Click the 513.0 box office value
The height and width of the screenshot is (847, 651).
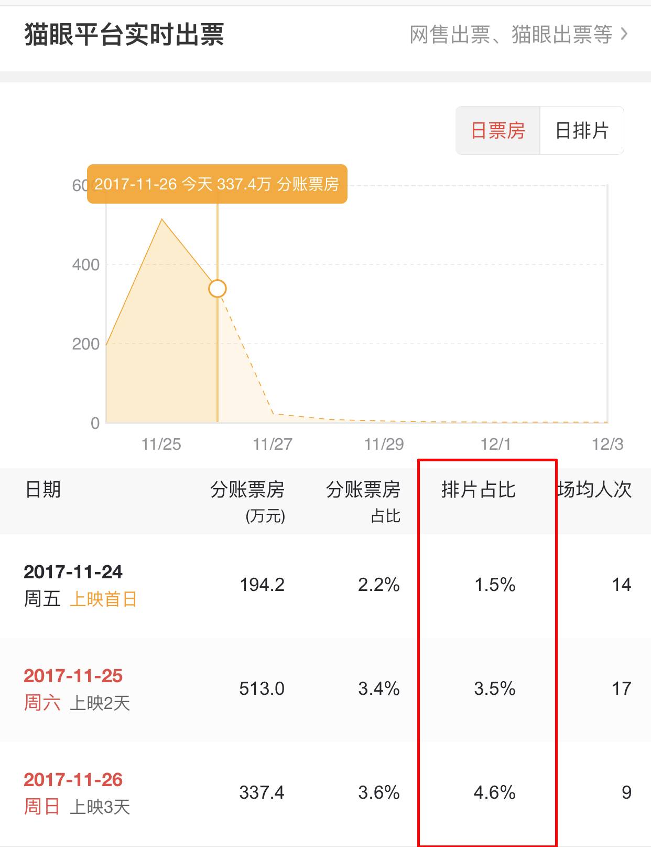(262, 689)
